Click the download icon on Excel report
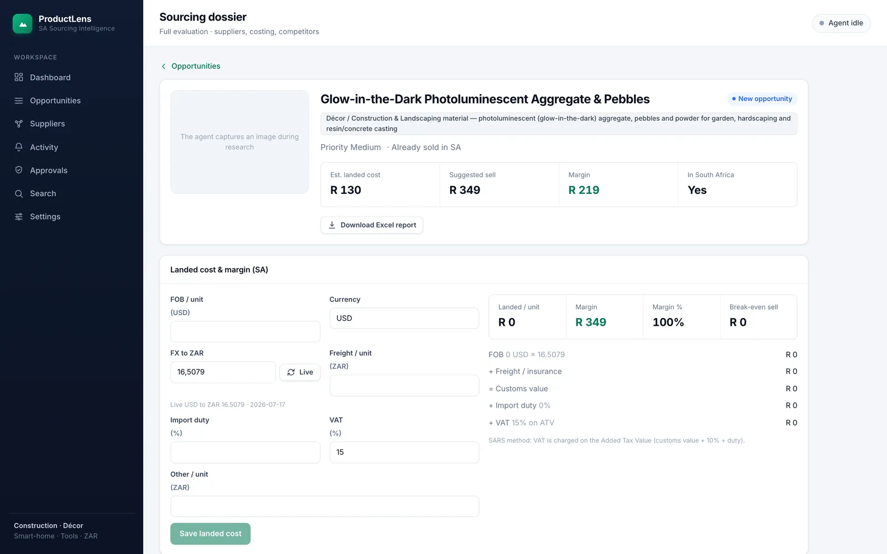The width and height of the screenshot is (887, 554). click(x=332, y=225)
